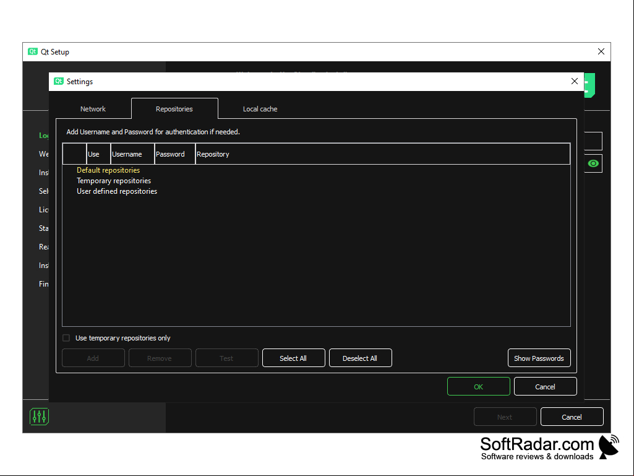Select Temporary repositories tree row
The image size is (634, 476).
pyautogui.click(x=316, y=181)
